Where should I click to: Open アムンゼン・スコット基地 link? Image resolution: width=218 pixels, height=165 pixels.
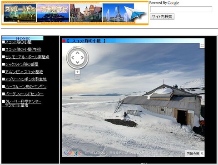click(24, 72)
